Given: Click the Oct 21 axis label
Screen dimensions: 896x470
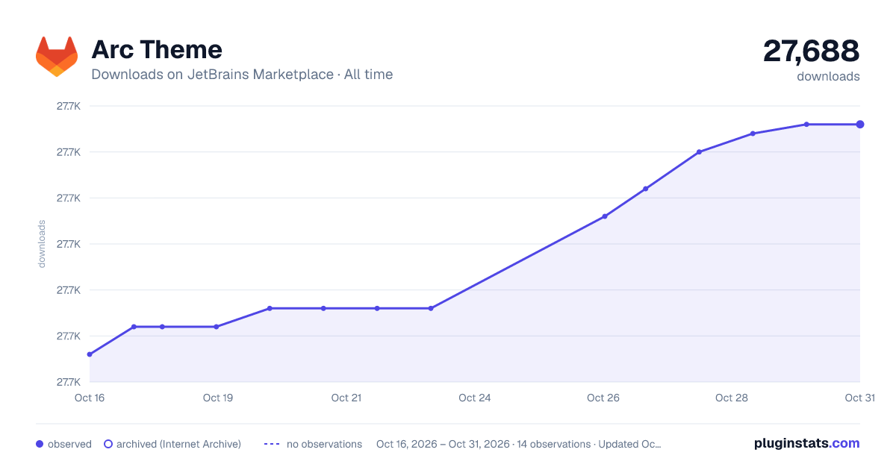Looking at the screenshot, I should 346,398.
